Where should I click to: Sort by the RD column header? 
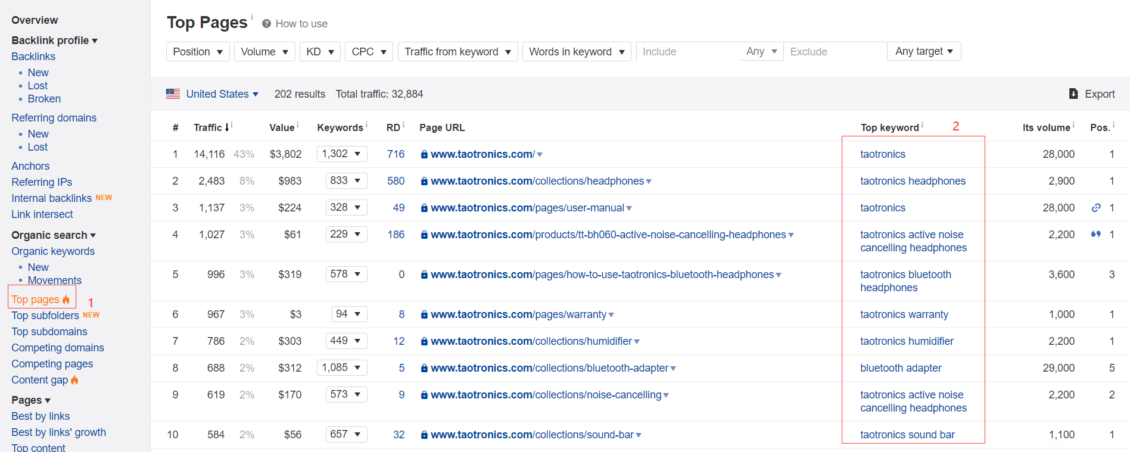(x=393, y=127)
